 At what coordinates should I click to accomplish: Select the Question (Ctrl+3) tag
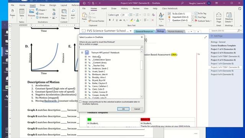click(x=178, y=20)
